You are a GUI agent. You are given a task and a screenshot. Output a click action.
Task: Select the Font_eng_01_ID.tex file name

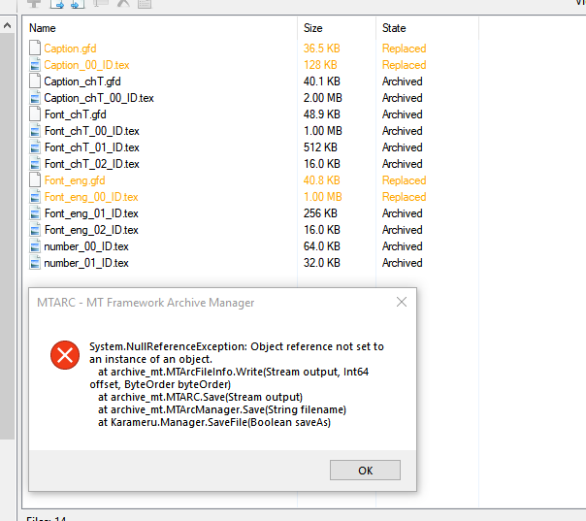91,213
